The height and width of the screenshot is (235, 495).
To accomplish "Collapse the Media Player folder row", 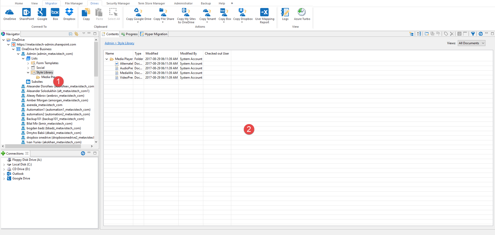I will pos(107,59).
